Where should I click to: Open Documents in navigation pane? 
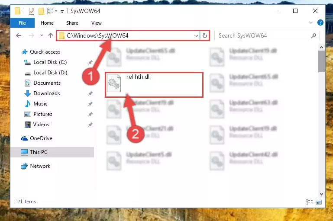(47, 83)
